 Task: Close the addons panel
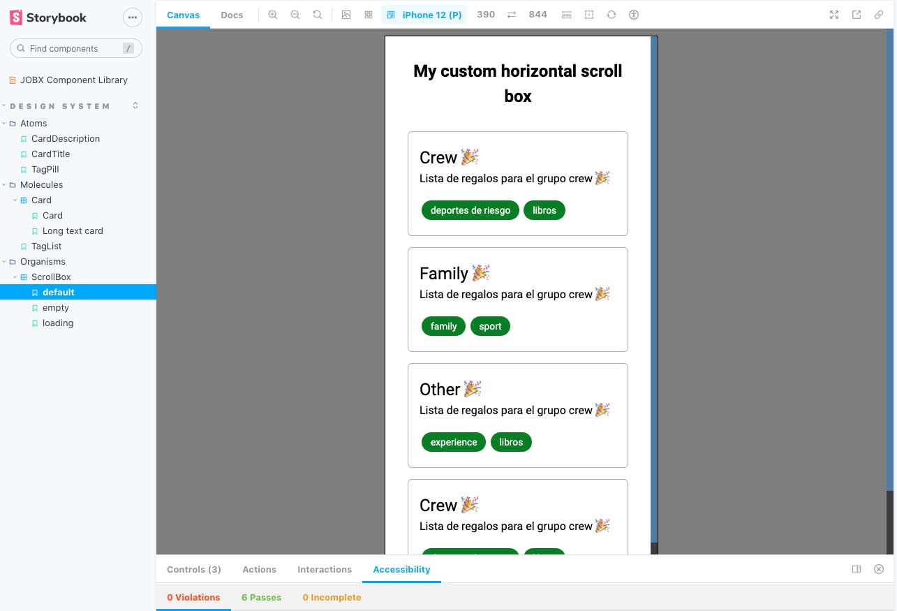(879, 569)
